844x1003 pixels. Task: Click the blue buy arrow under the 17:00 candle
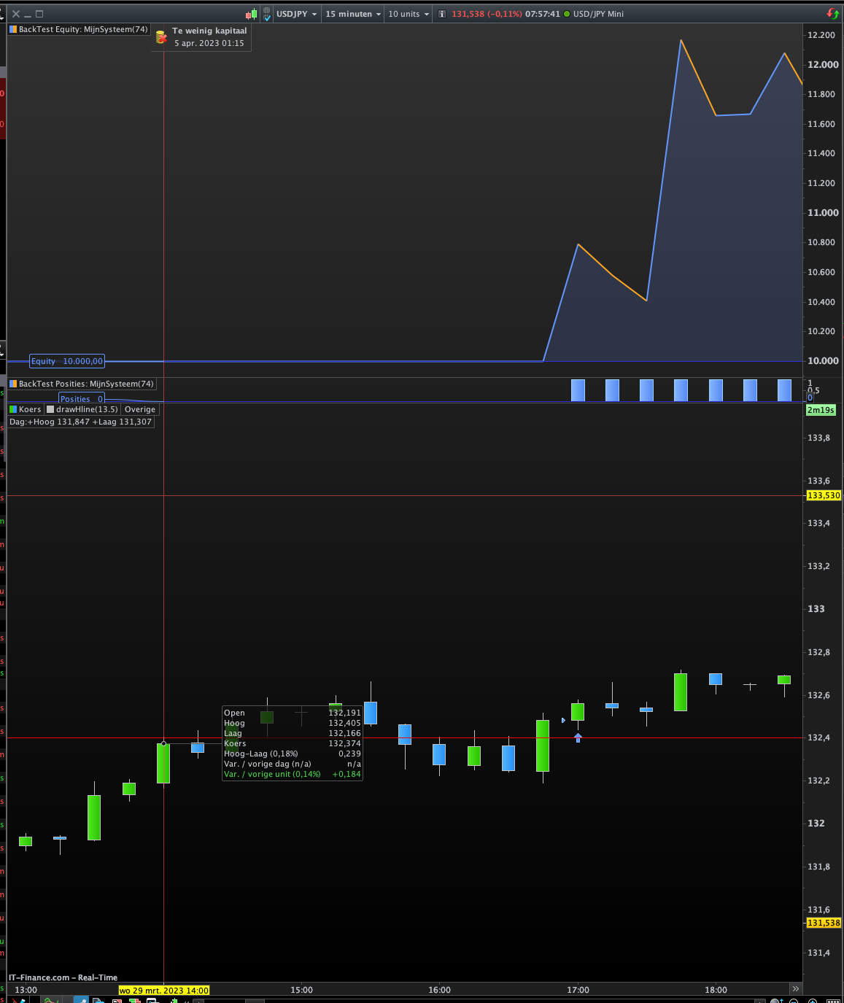(578, 737)
